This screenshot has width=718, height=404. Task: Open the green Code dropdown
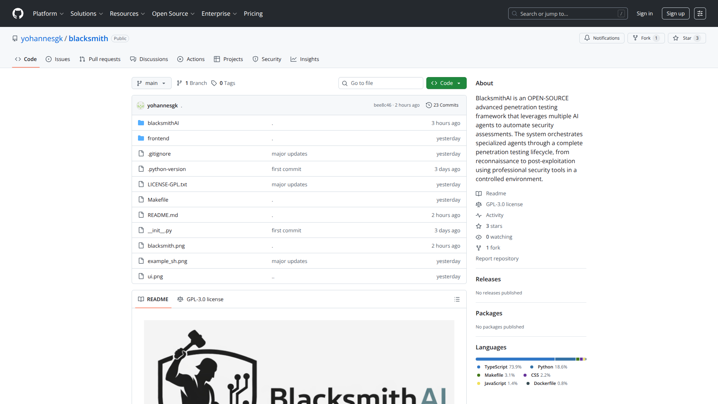446,83
